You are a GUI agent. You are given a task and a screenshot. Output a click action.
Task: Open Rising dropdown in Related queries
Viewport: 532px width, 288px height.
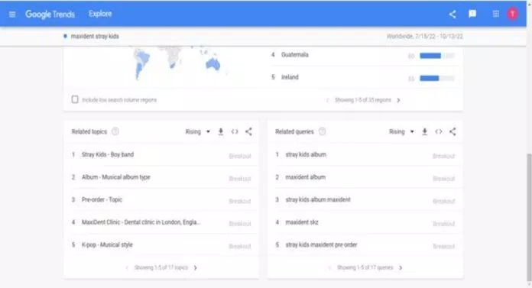(402, 131)
